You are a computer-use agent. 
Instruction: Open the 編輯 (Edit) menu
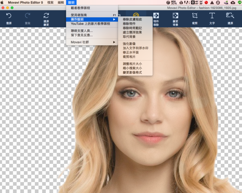coord(61,2)
